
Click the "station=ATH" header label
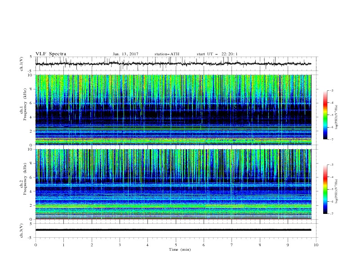click(x=167, y=54)
